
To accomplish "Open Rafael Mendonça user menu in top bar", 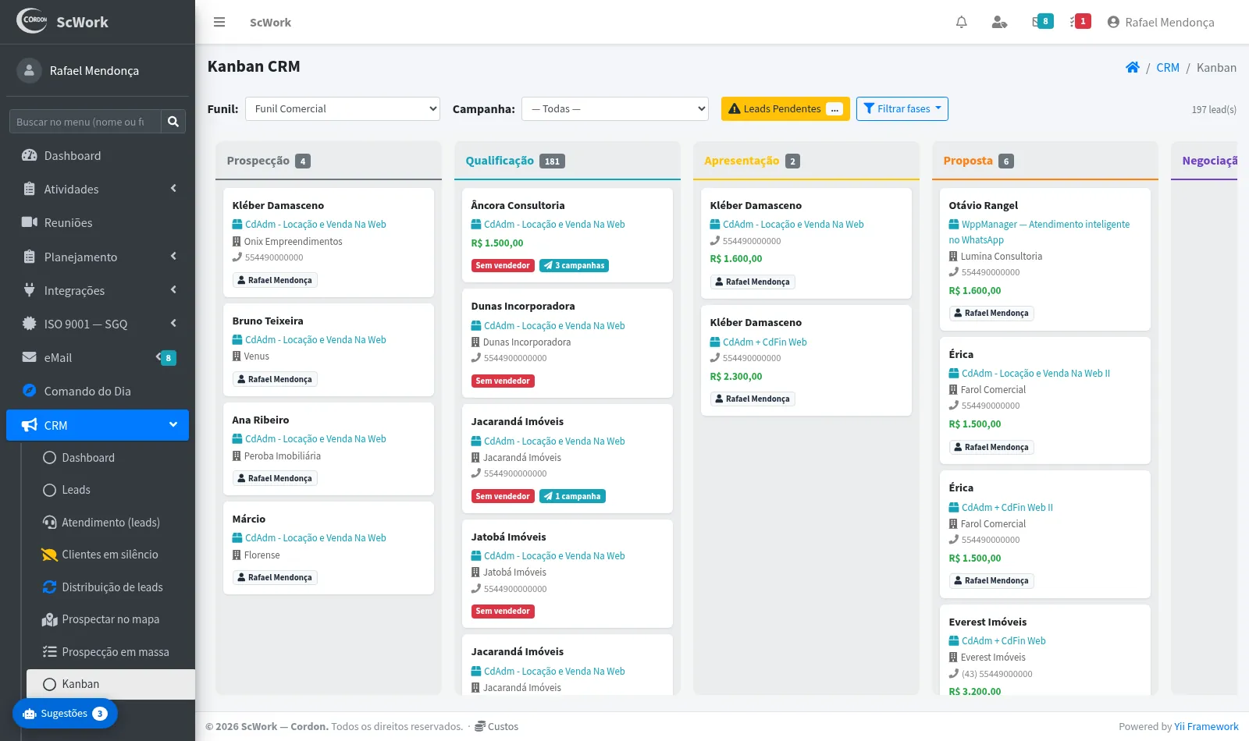I will [x=1161, y=22].
